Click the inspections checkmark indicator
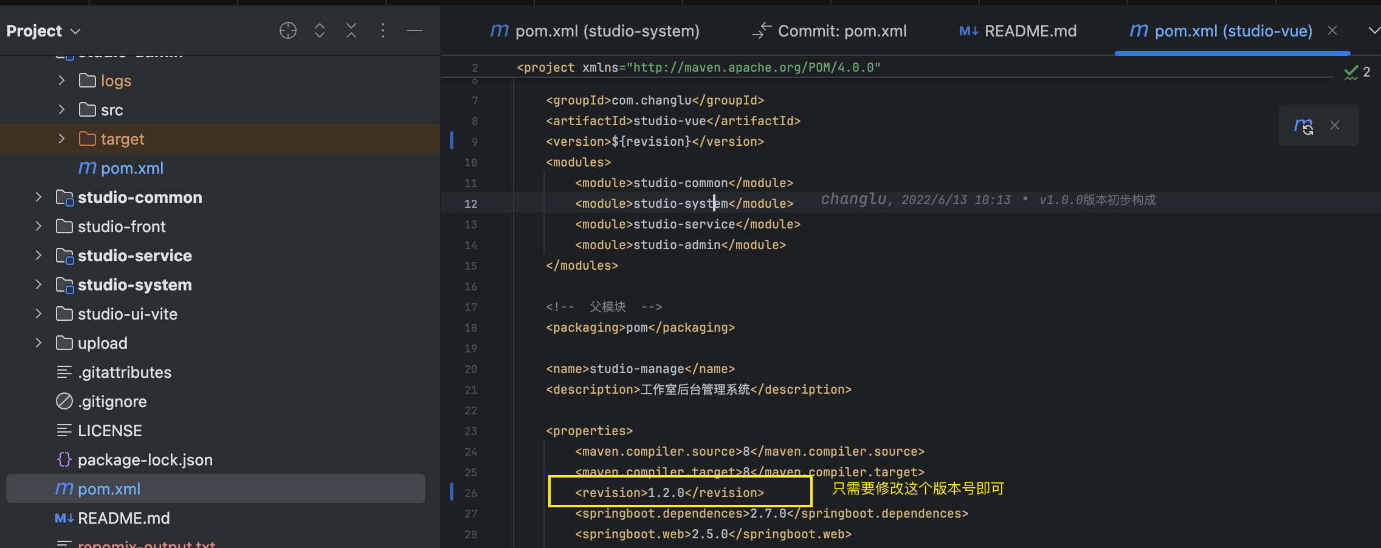 point(1357,72)
